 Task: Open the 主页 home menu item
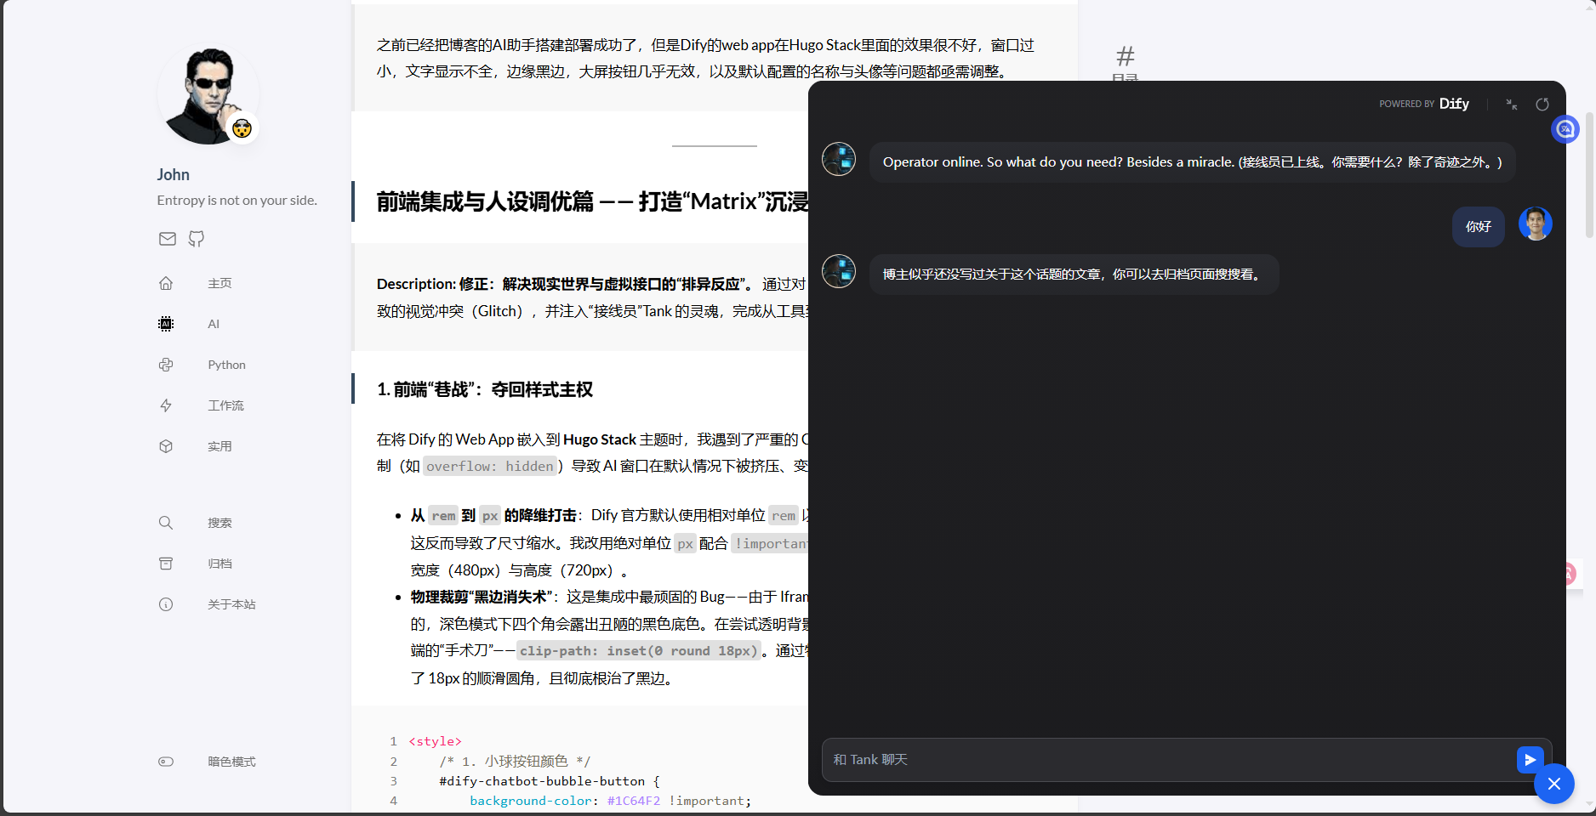[x=219, y=283]
